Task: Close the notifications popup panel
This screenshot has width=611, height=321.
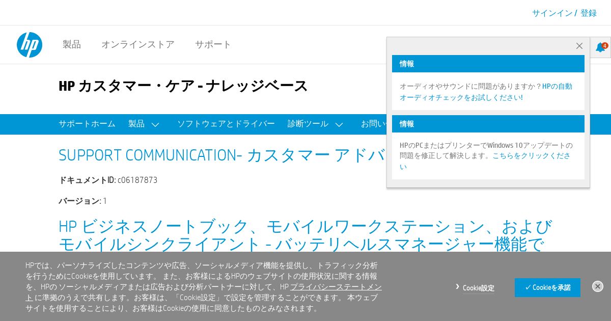Action: 579,46
